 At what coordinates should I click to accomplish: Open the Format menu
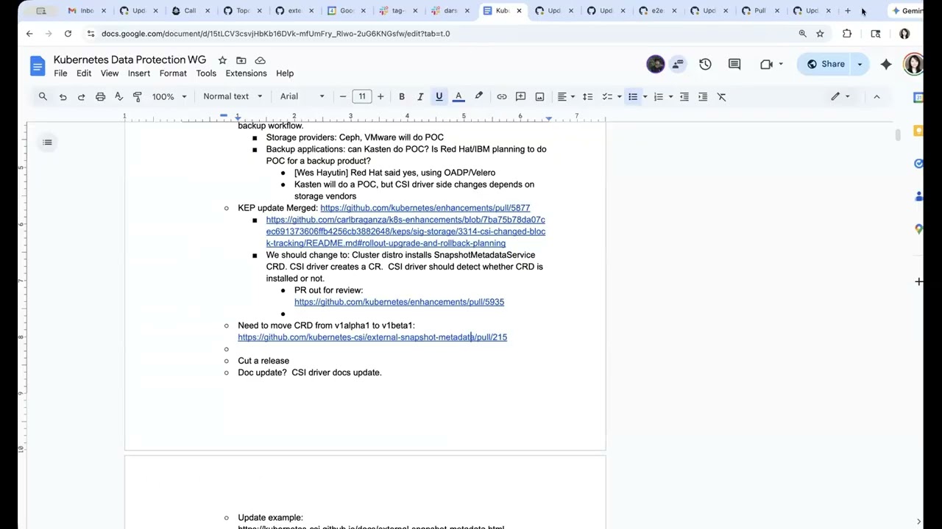pyautogui.click(x=173, y=73)
